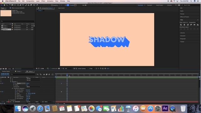Select the Hand tool
The width and height of the screenshot is (201, 113).
click(4, 5)
